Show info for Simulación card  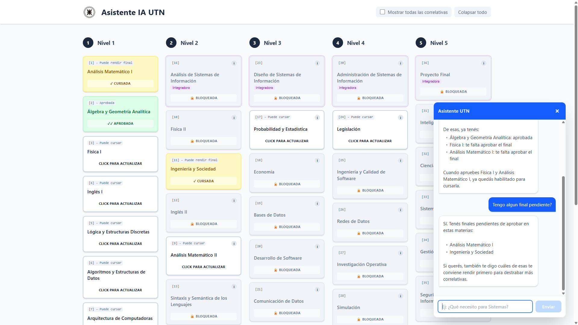coord(401,296)
